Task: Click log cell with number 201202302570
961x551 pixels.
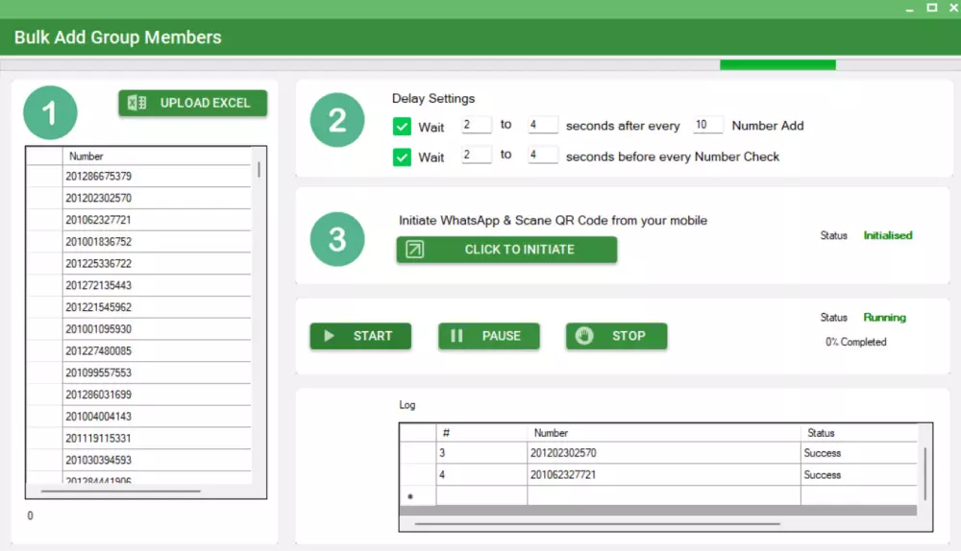Action: point(664,453)
